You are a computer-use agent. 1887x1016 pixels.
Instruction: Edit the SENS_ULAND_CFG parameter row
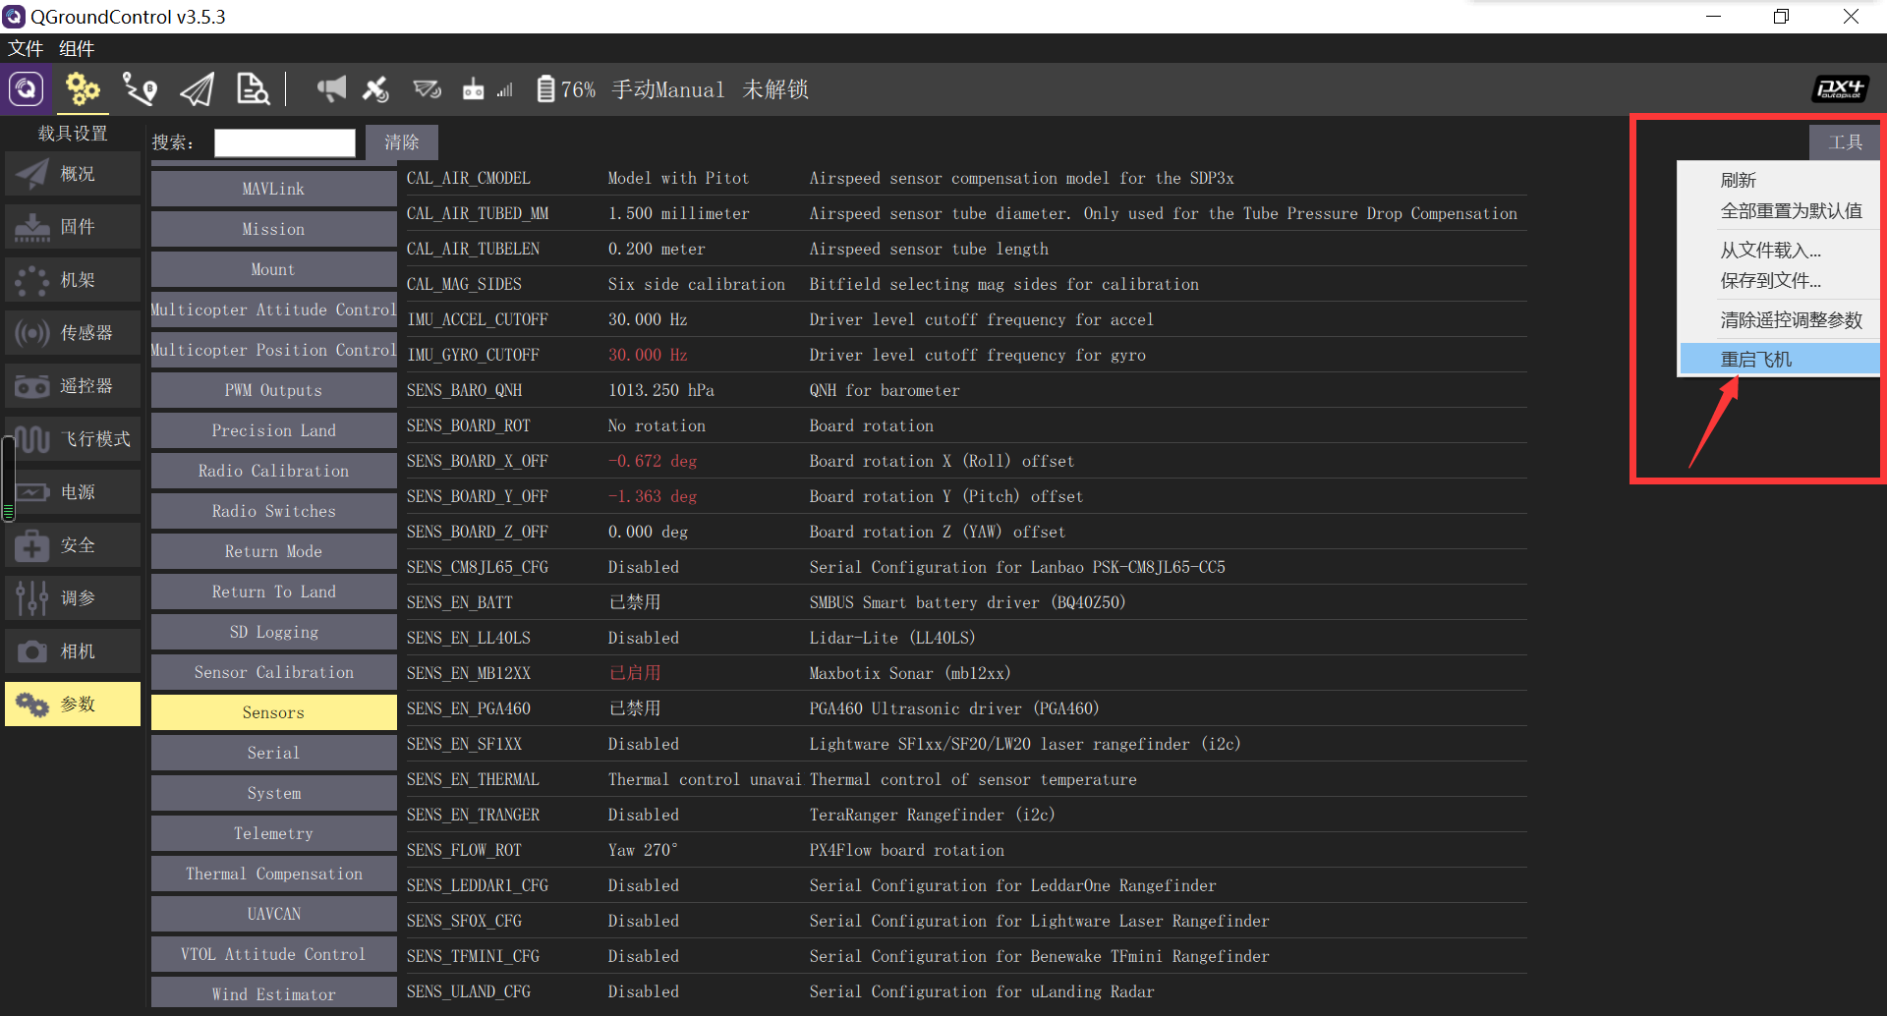(966, 991)
